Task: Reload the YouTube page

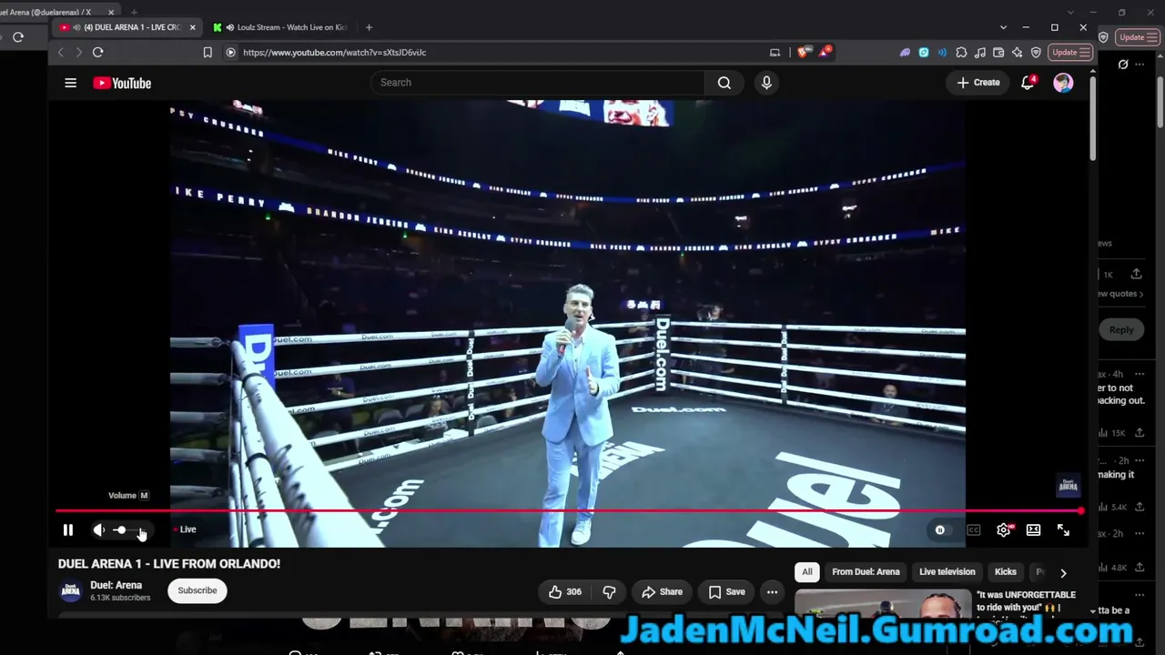Action: 98,53
